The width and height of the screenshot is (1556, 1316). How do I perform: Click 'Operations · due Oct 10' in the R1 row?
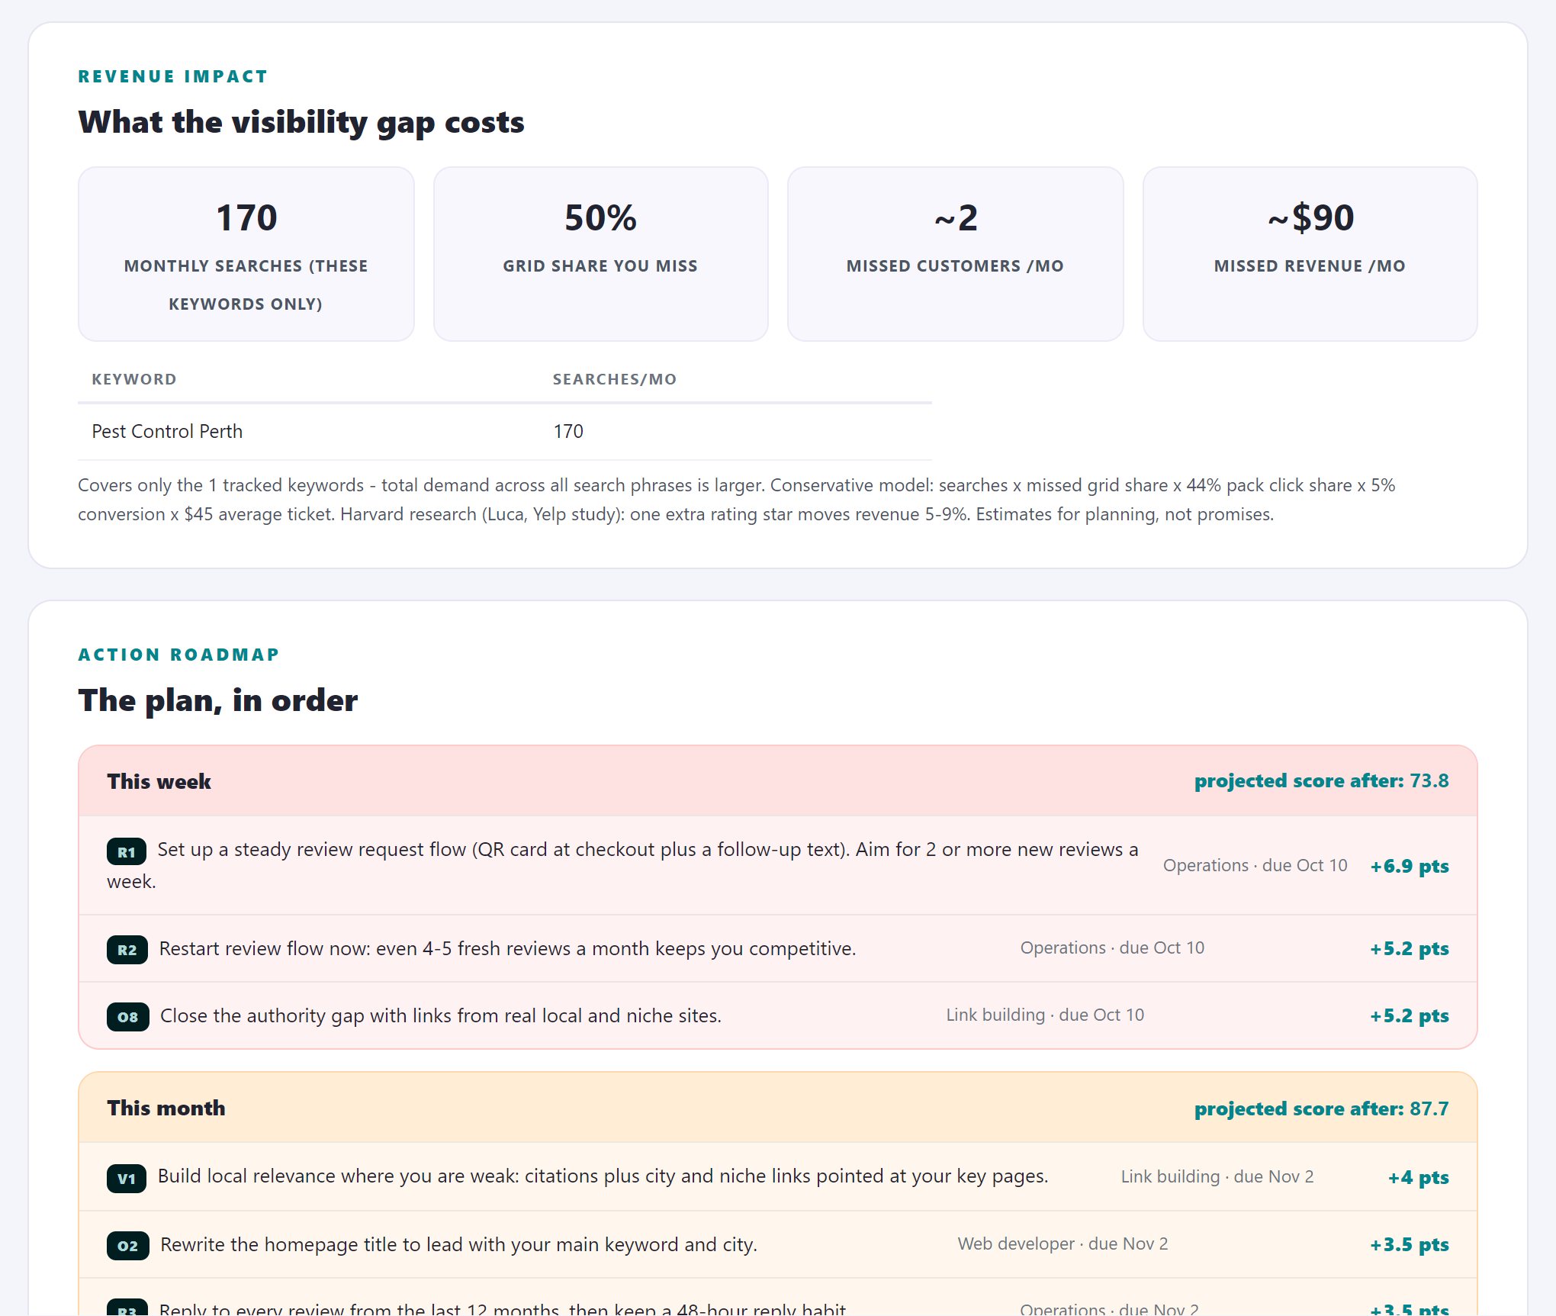(1255, 865)
